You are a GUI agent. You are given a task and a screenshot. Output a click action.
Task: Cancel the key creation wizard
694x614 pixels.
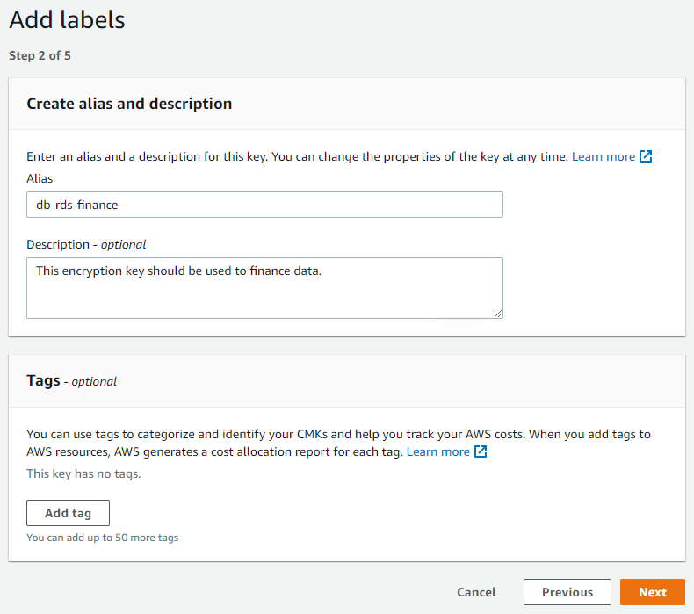coord(476,592)
